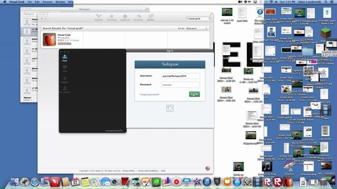Click the Featured icon in App Store toolbar
This screenshot has width=337, height=189.
point(98,17)
